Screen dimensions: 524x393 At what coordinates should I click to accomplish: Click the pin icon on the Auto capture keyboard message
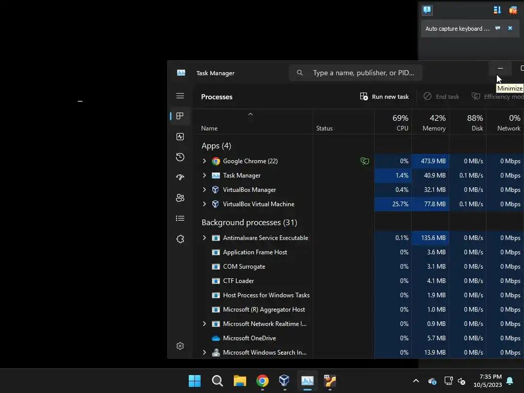pyautogui.click(x=497, y=28)
